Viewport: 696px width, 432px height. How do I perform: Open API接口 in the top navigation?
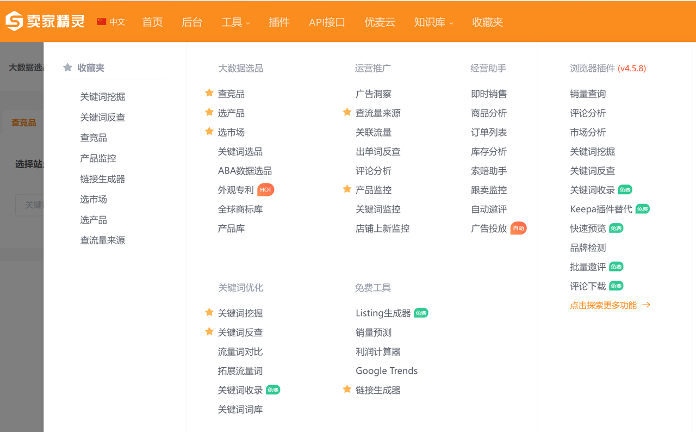pyautogui.click(x=327, y=22)
